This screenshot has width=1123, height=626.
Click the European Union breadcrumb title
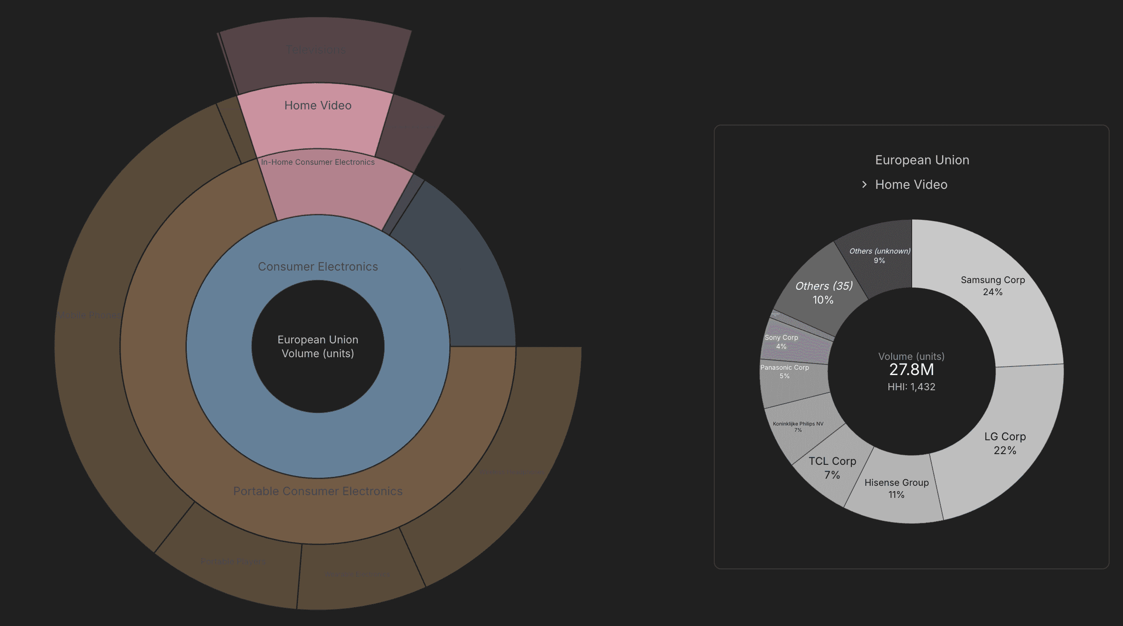922,160
